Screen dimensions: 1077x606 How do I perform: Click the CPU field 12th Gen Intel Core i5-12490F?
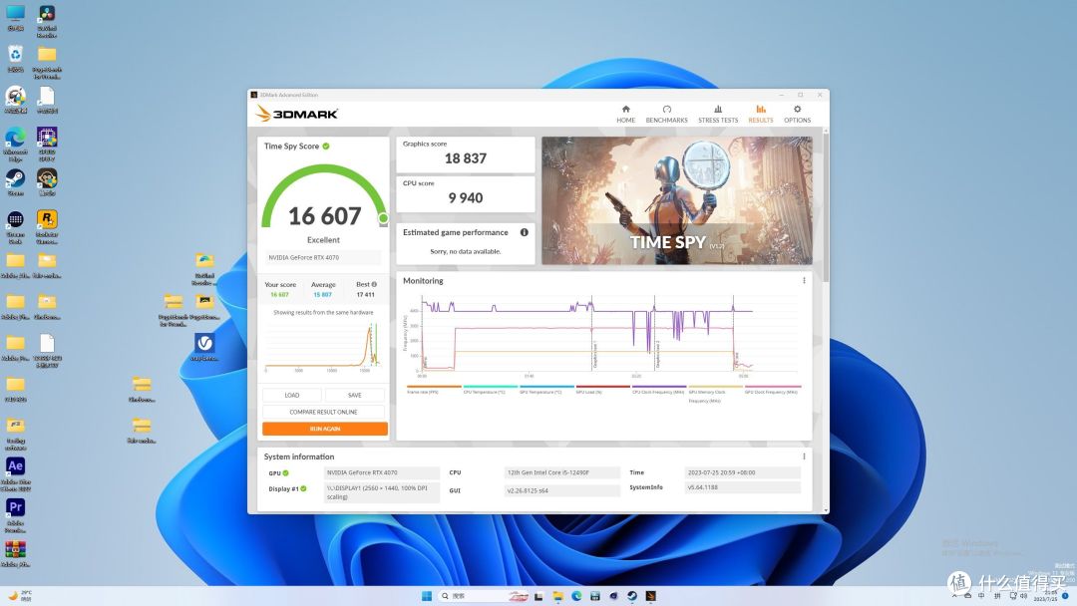561,472
